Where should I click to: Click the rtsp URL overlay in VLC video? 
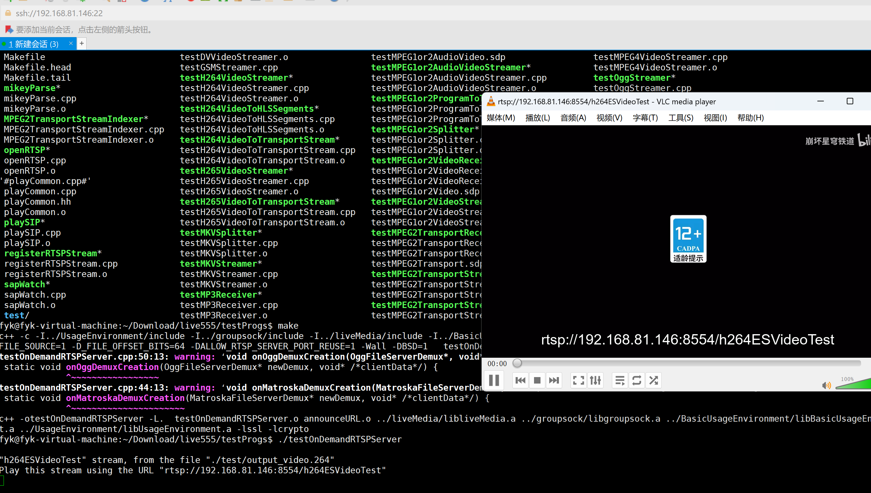tap(687, 339)
